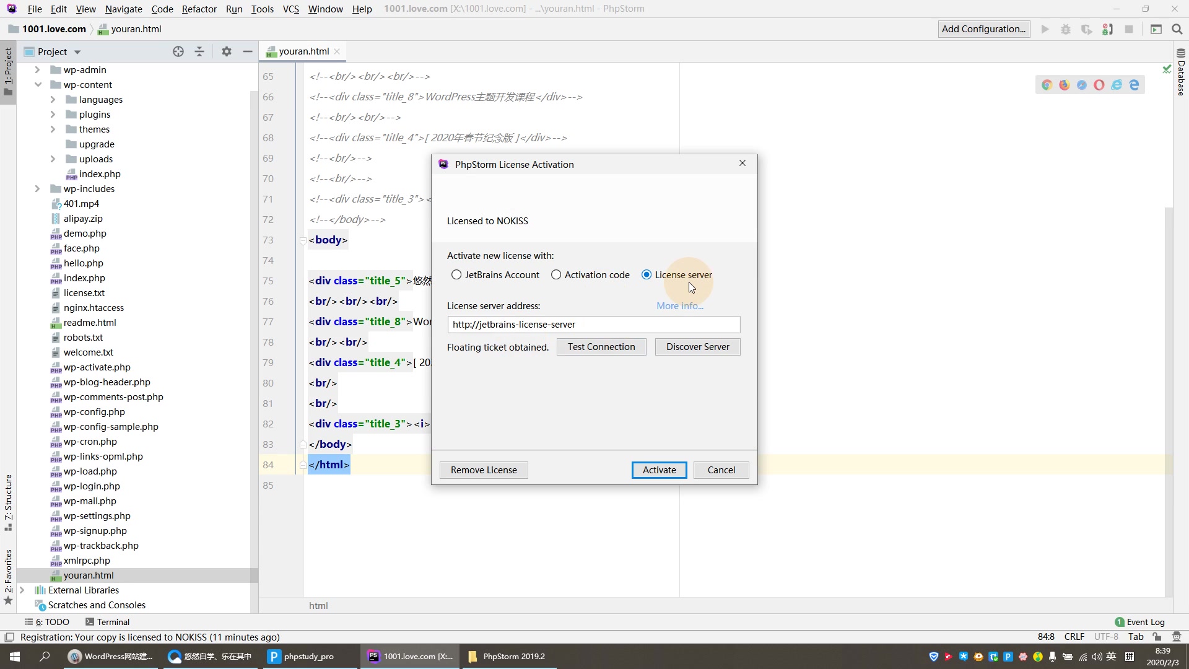Open the Database tool window sidebar

point(1181,72)
